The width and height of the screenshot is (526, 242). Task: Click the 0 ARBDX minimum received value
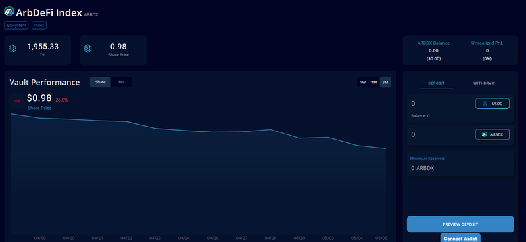pos(422,168)
